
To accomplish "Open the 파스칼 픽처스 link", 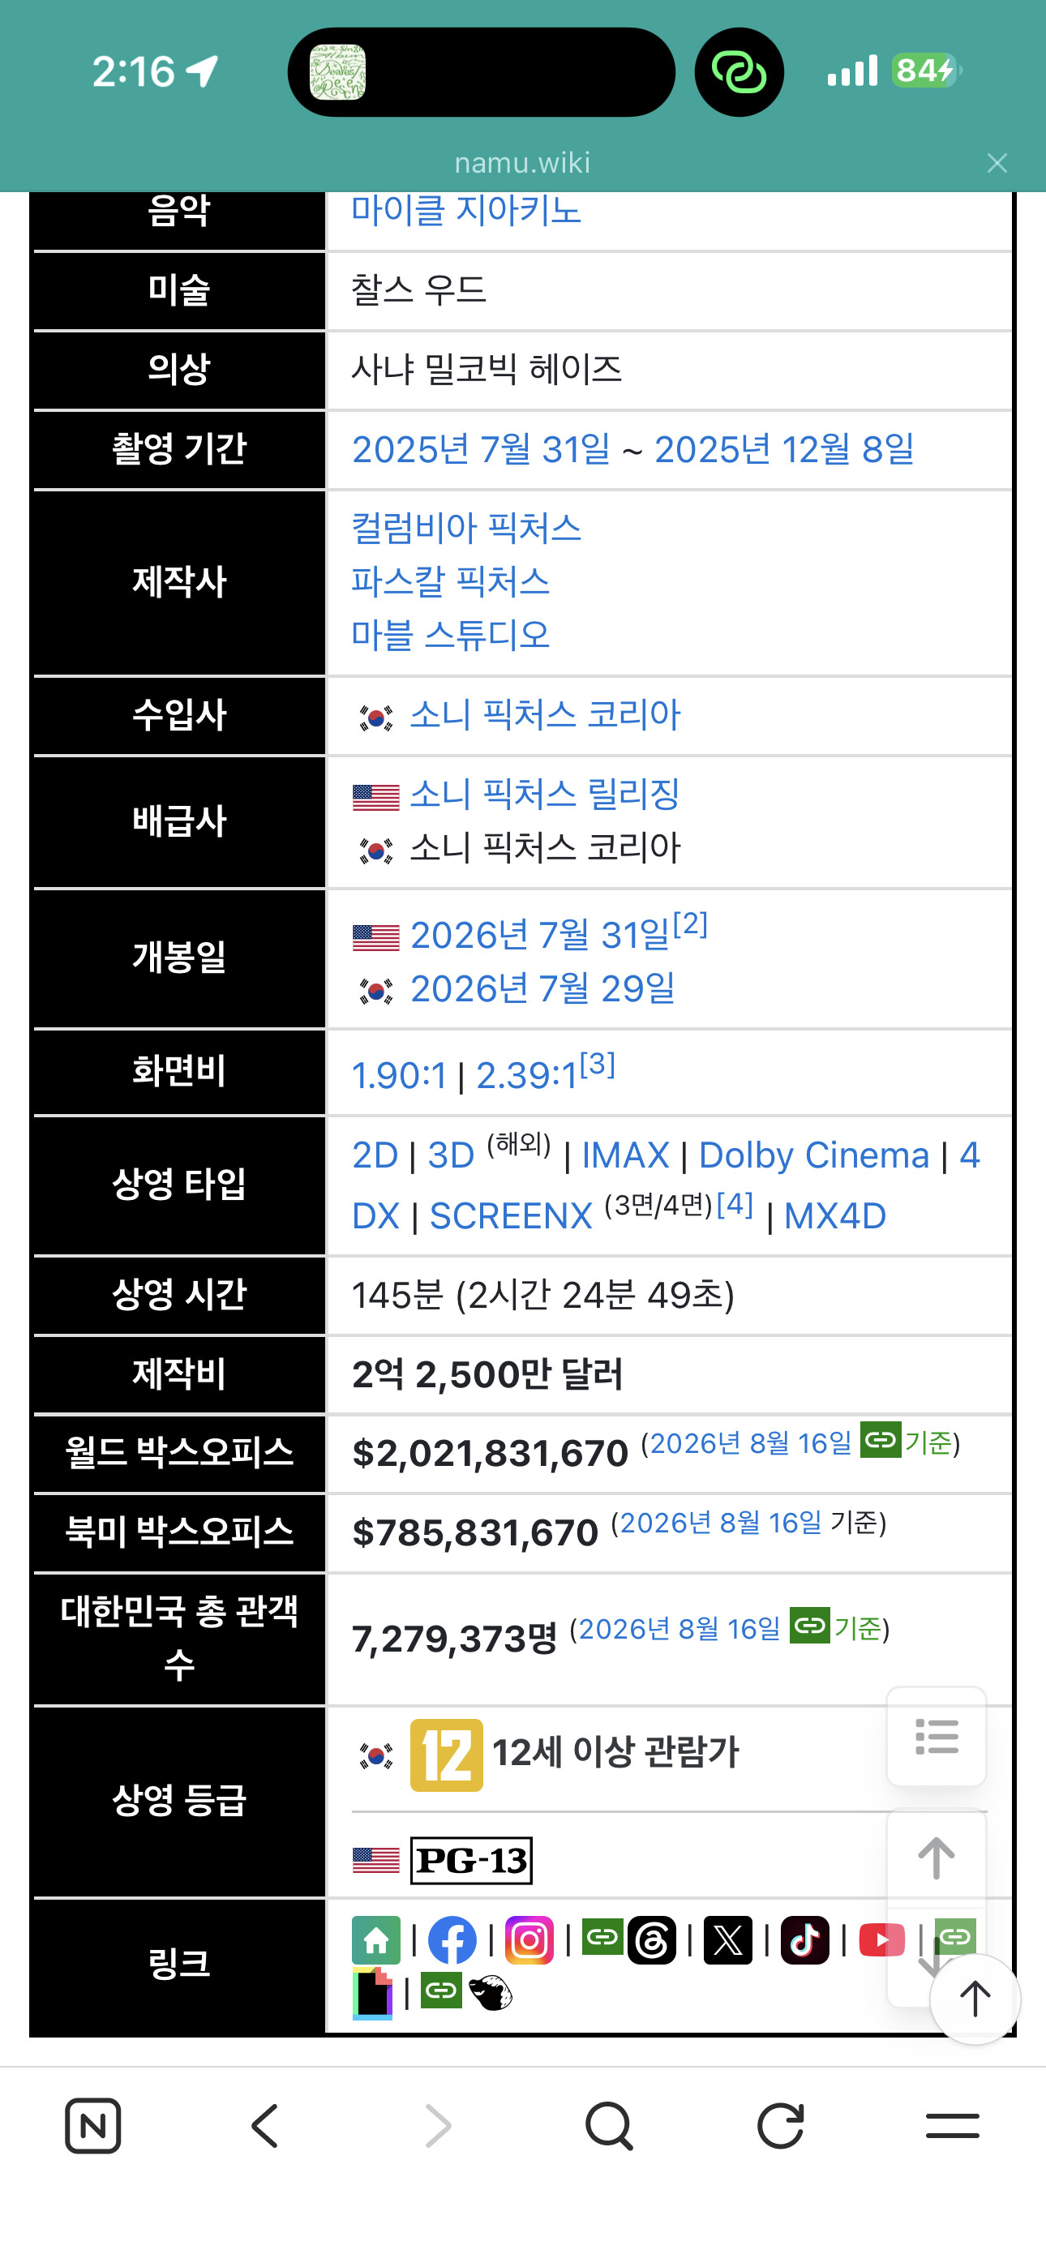I will (450, 581).
